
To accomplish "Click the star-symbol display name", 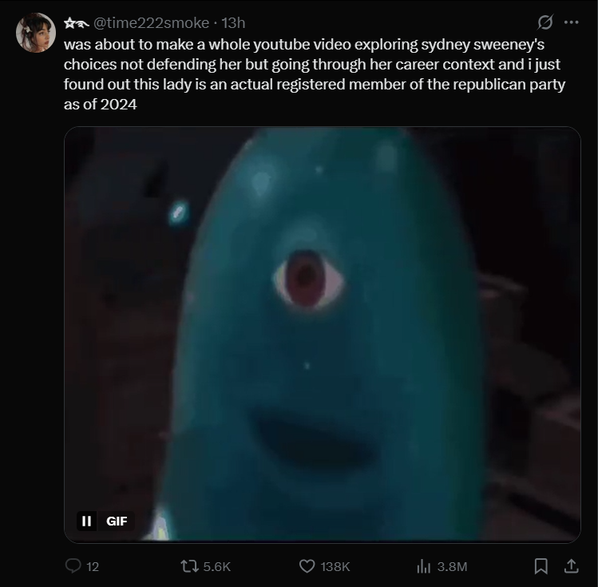I will [x=76, y=23].
